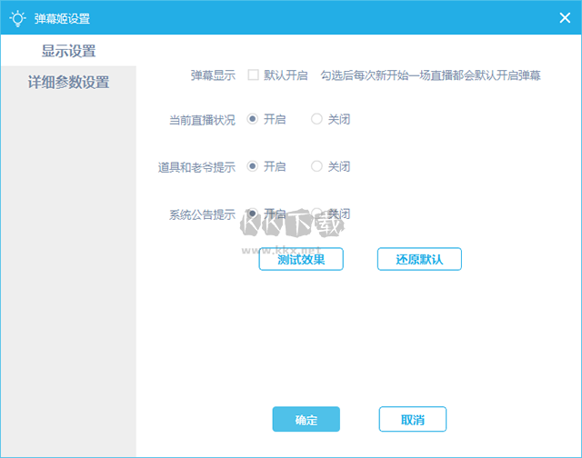The image size is (582, 458).
Task: Click the 还原默认 button
Action: coord(419,259)
